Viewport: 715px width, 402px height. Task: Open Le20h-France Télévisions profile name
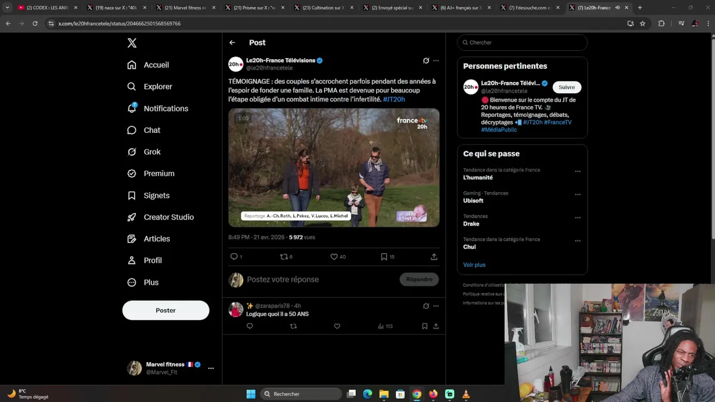[280, 60]
